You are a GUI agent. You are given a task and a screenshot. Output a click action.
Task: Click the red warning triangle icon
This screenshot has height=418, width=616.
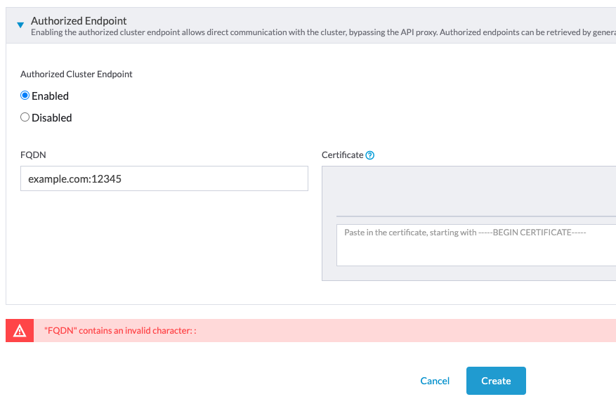pyautogui.click(x=19, y=330)
